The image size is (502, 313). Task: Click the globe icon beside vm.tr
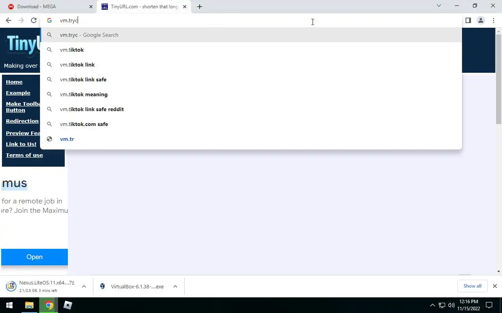[x=49, y=139]
